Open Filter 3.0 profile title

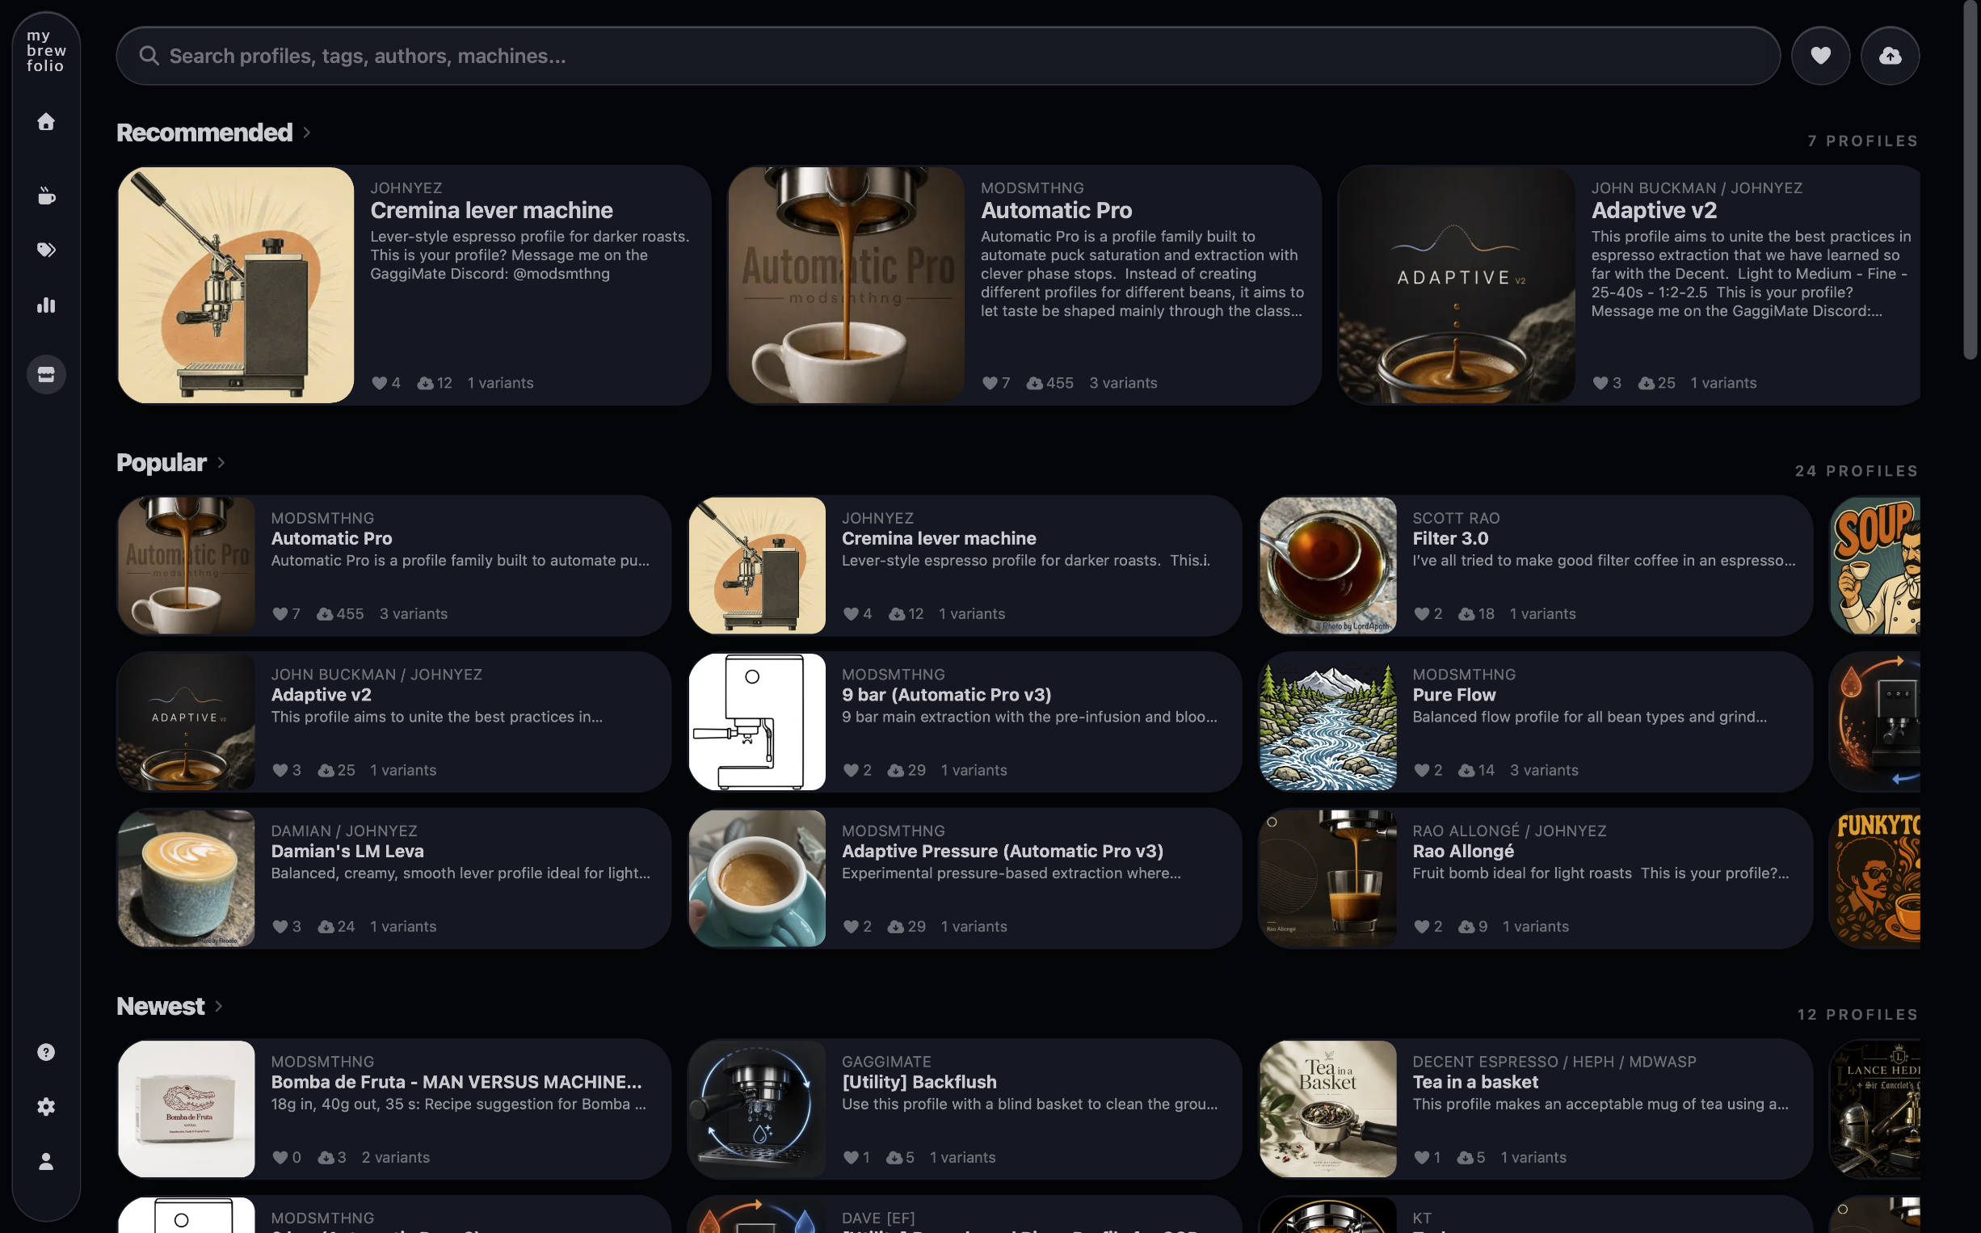1450,538
